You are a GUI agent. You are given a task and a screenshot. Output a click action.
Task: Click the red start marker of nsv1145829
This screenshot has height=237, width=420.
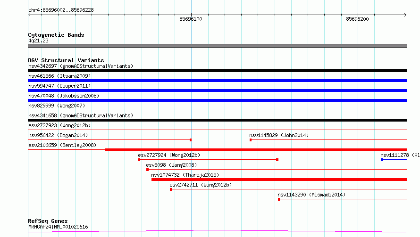[251, 140]
